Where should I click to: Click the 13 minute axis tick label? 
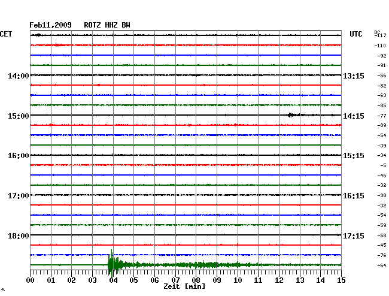(300, 280)
